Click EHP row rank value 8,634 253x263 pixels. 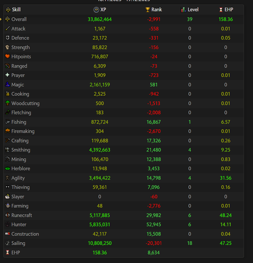(154, 252)
